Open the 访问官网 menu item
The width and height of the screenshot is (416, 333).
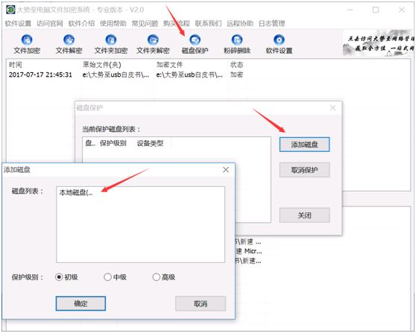50,24
